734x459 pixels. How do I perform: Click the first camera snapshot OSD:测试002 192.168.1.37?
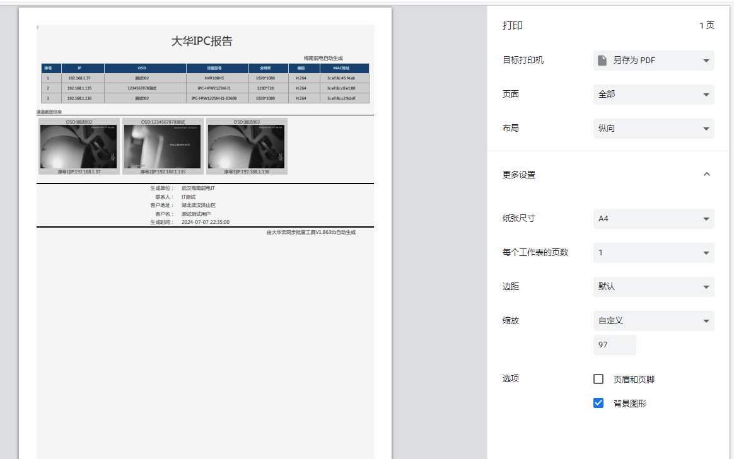point(79,146)
